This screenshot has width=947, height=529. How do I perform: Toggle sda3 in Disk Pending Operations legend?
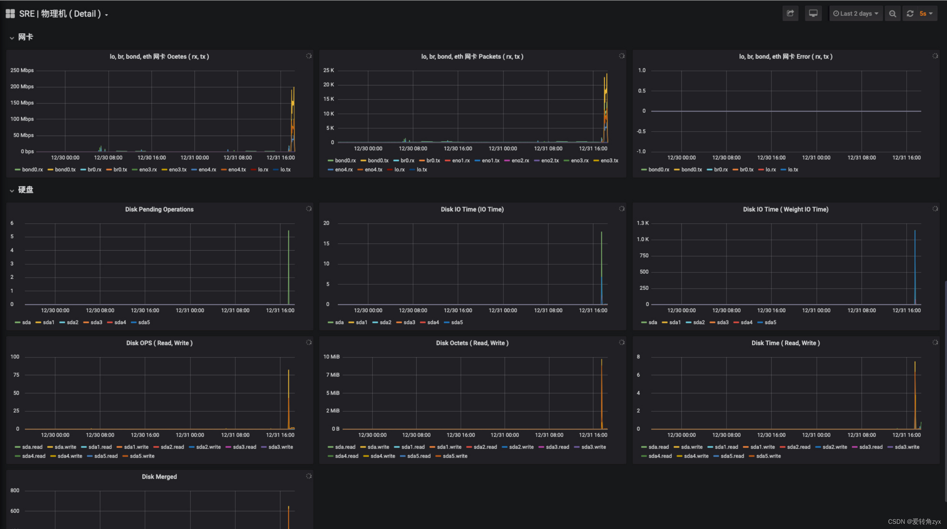click(x=96, y=322)
